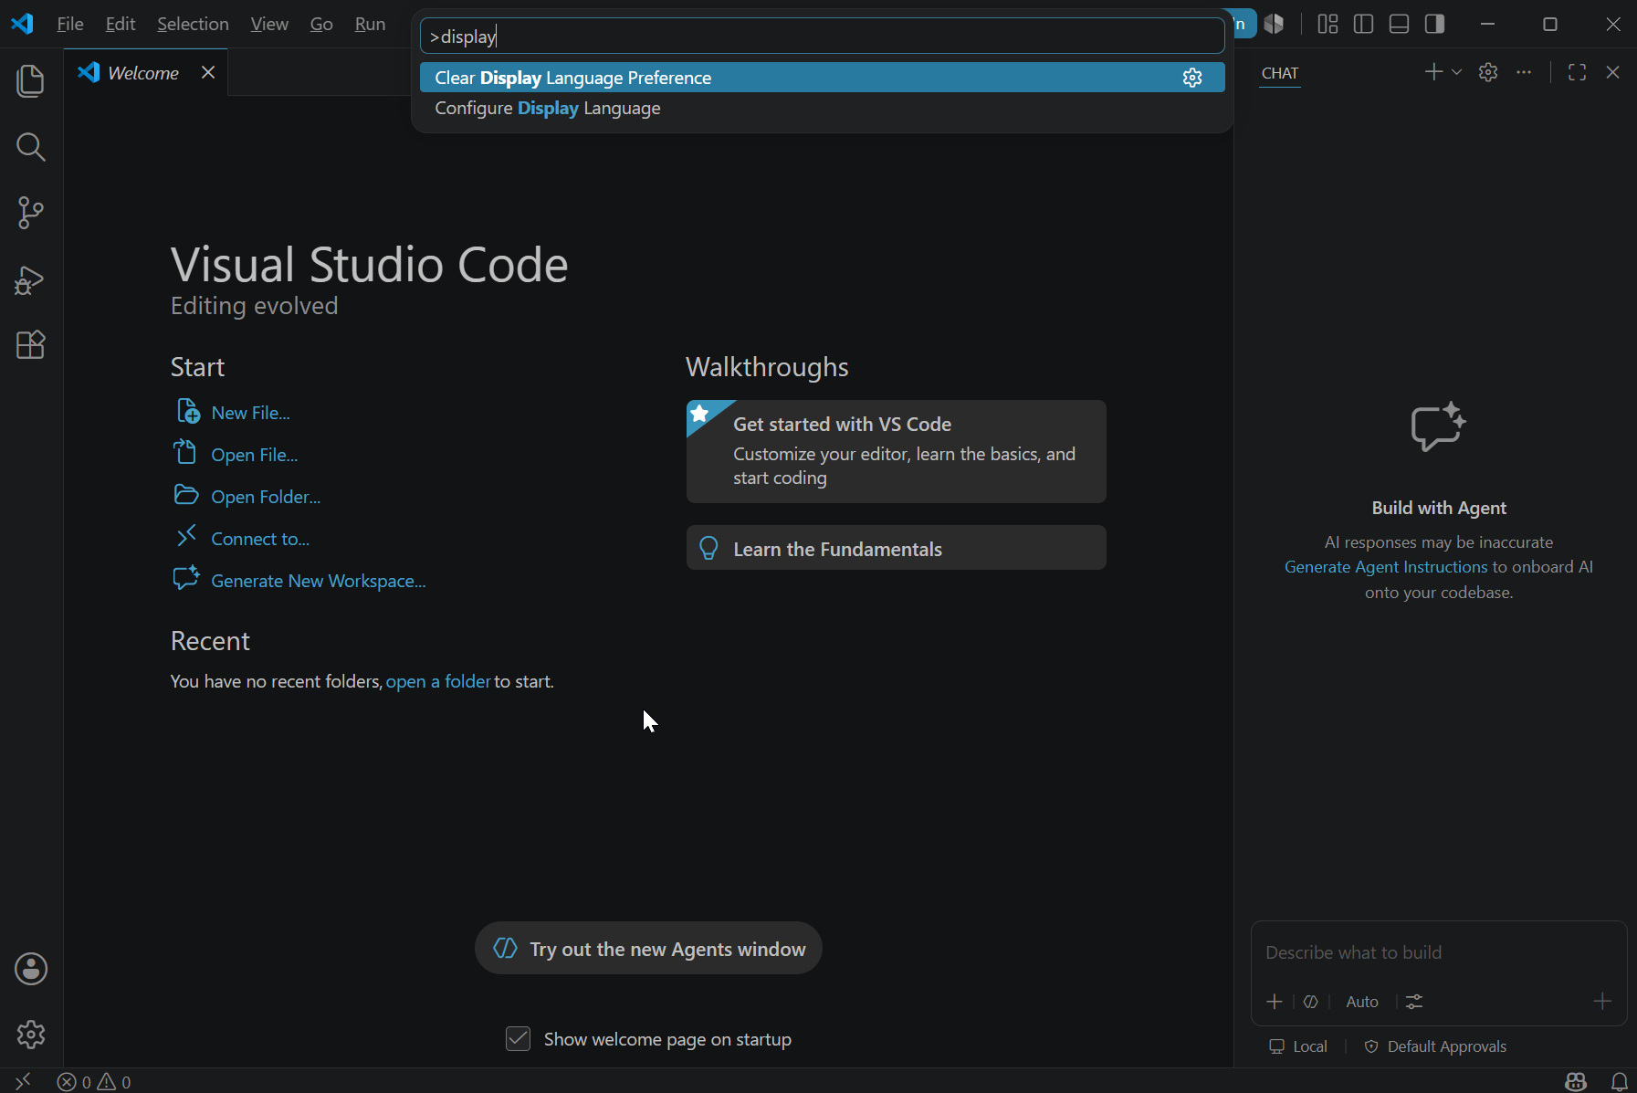Toggle bottom Panel visibility
The width and height of the screenshot is (1637, 1093).
pos(1399,24)
